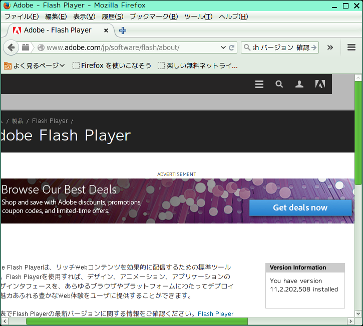
Task: Open the ヘルプ(H) menu
Action: pyautogui.click(x=233, y=16)
